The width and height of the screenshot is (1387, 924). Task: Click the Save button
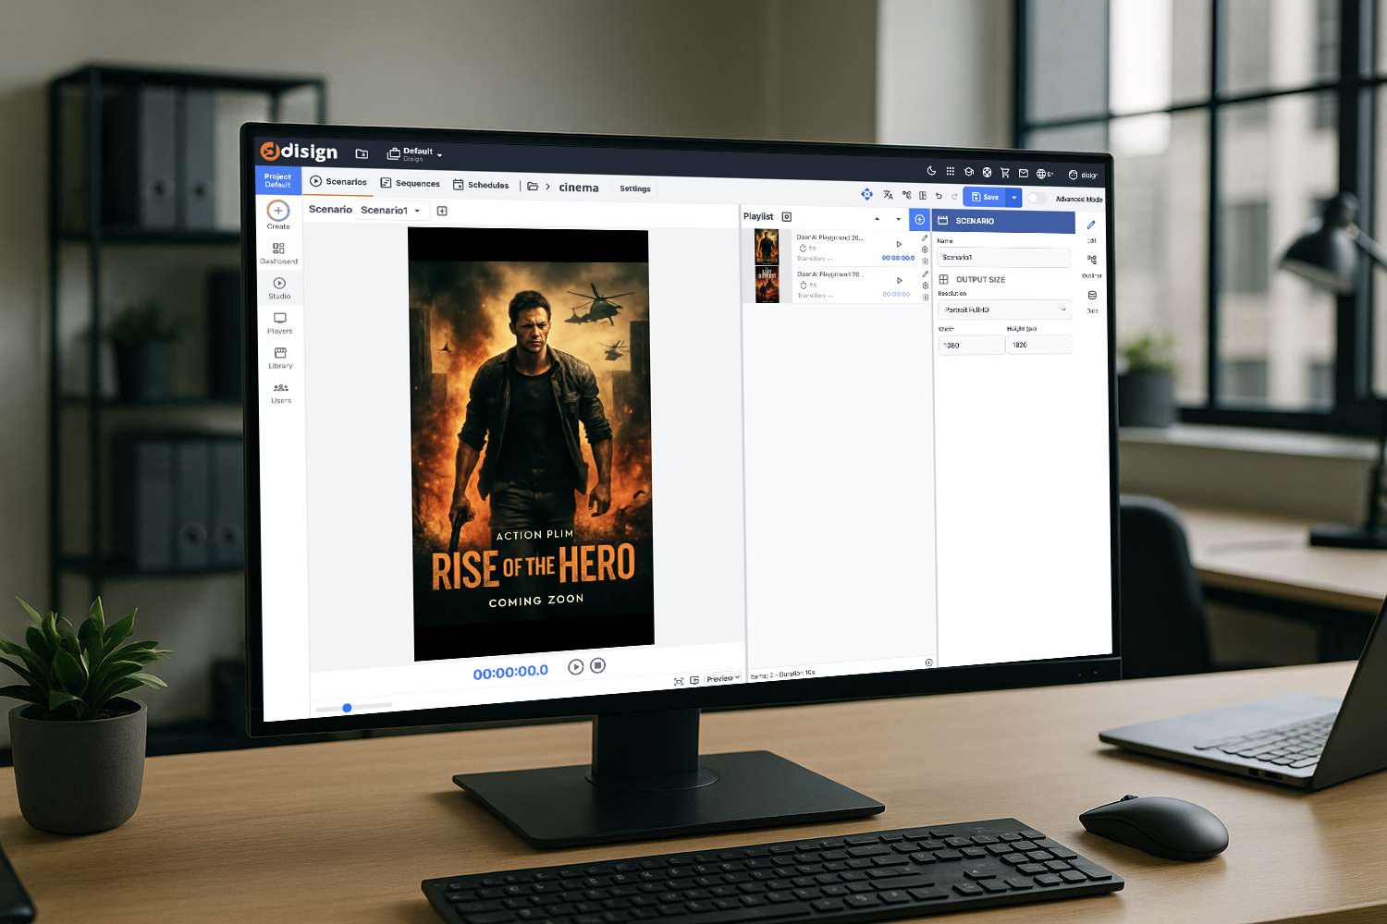[x=985, y=197]
